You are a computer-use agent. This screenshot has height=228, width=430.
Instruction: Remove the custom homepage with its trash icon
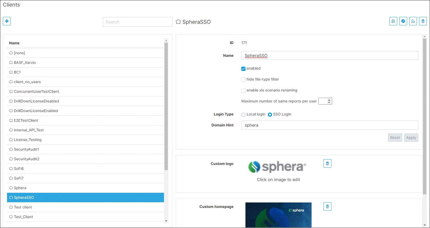click(x=327, y=206)
